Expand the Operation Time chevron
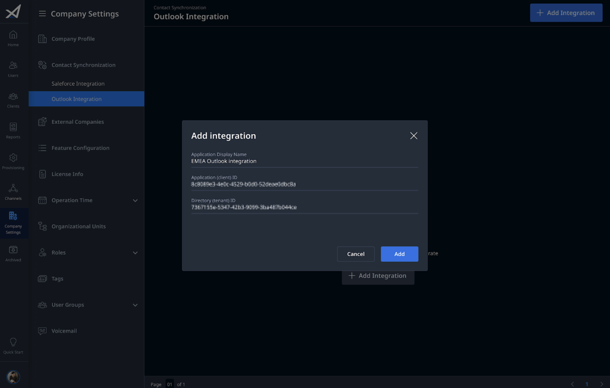 click(135, 201)
